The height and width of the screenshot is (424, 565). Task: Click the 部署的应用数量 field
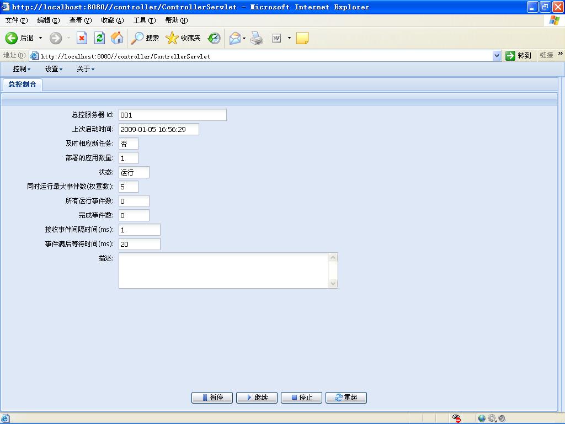click(128, 158)
